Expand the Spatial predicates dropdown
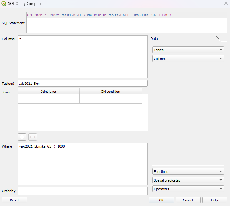Viewport: 230px width, 206px height. click(188, 180)
